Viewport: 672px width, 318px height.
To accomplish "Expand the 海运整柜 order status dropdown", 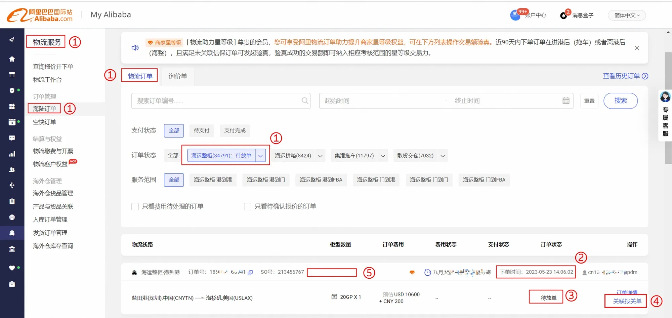I will 260,156.
